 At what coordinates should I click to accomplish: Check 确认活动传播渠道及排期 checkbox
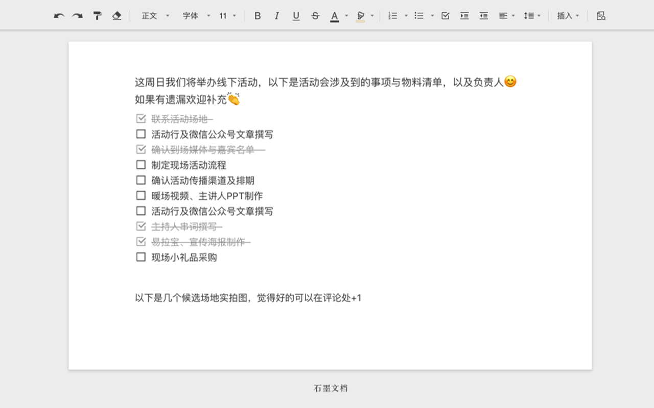pos(141,180)
